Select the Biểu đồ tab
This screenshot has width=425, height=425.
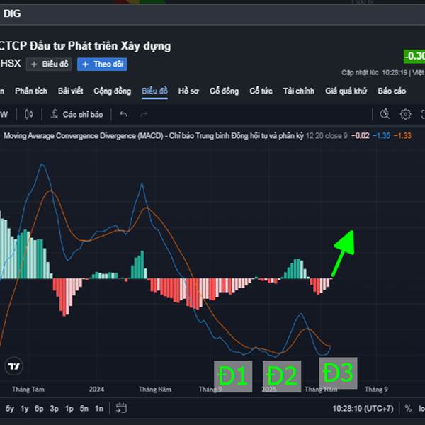pyautogui.click(x=154, y=91)
